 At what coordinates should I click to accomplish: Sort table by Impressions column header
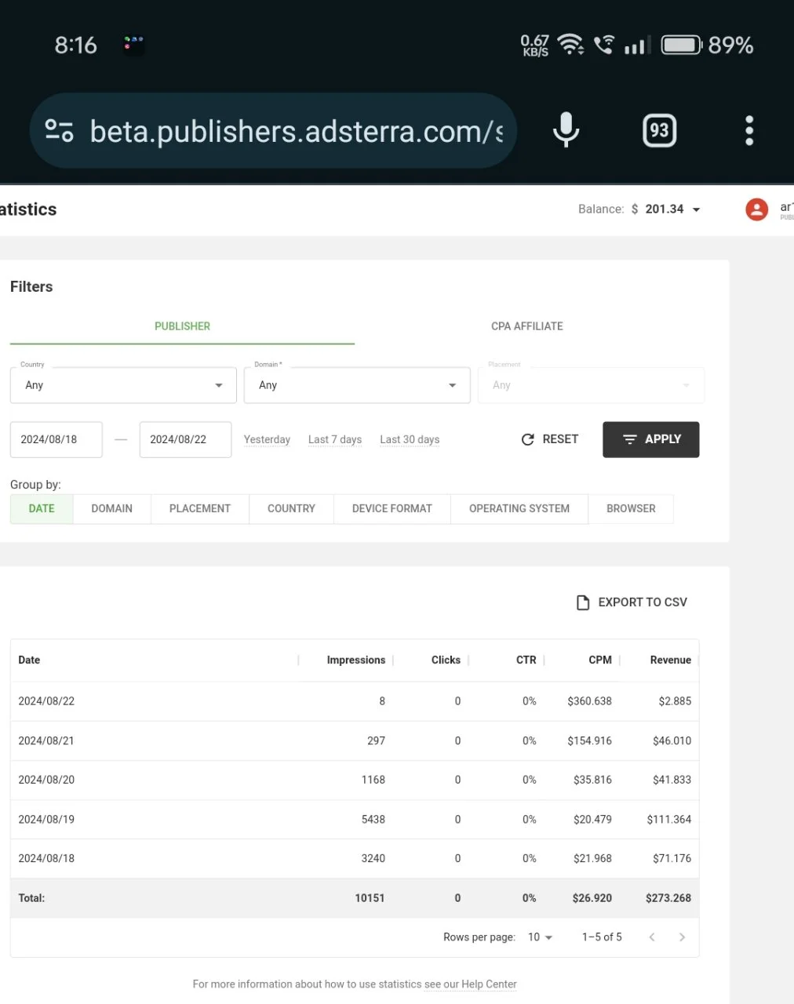tap(356, 660)
